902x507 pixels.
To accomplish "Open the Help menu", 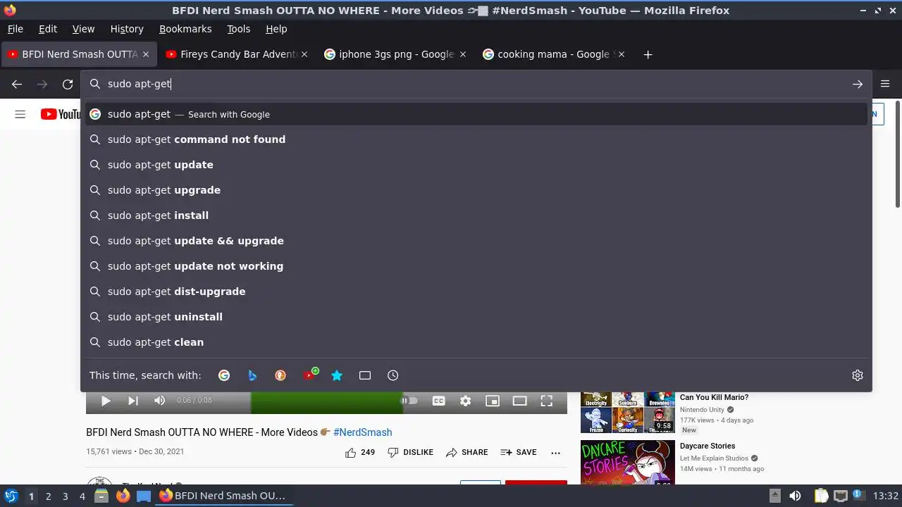I will (x=276, y=29).
